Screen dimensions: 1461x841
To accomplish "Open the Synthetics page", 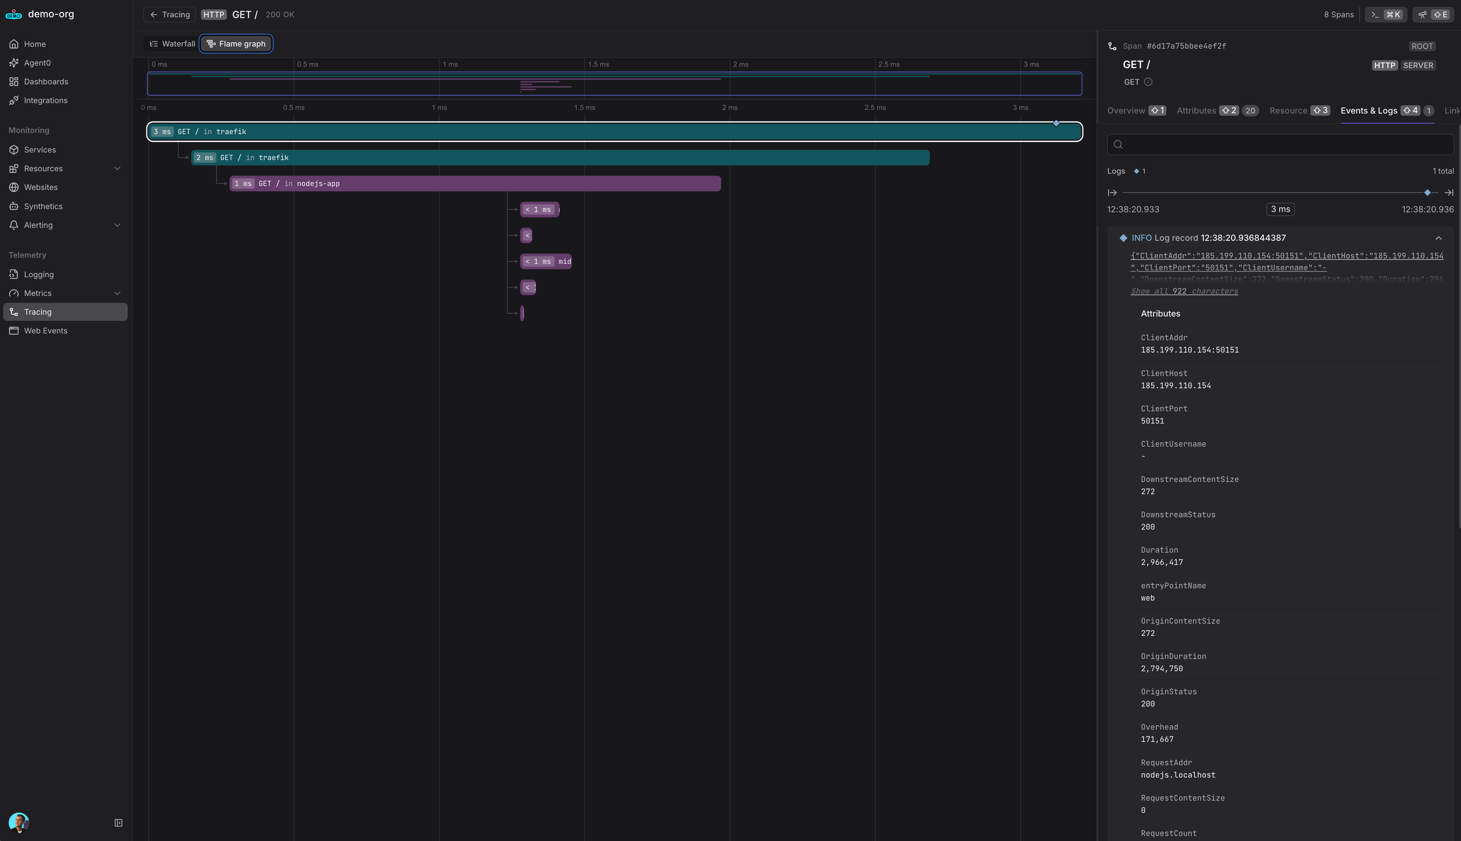I will click(x=43, y=206).
